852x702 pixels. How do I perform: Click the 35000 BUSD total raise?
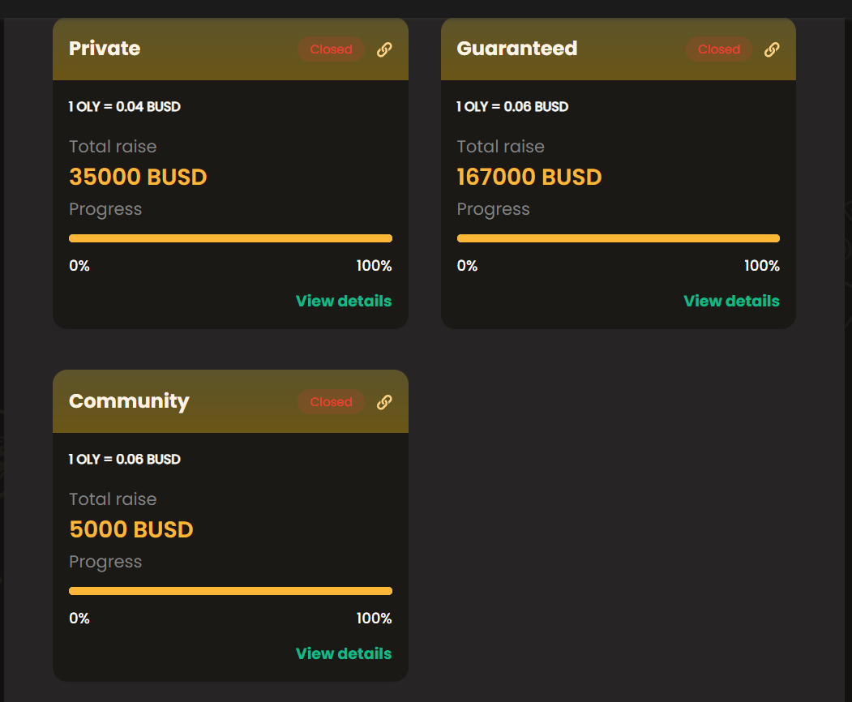(x=138, y=178)
